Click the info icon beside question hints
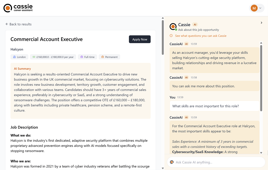This screenshot has height=170, width=268. 171,36
